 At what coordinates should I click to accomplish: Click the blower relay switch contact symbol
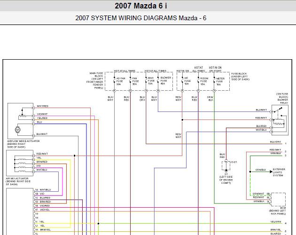point(278,110)
